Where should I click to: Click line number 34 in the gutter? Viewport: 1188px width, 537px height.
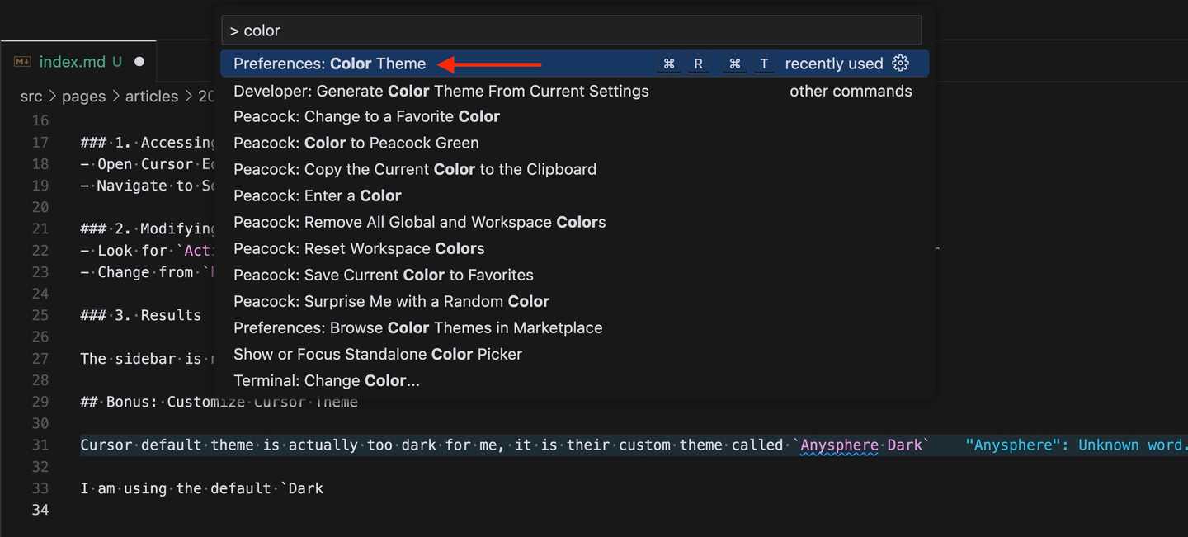40,510
